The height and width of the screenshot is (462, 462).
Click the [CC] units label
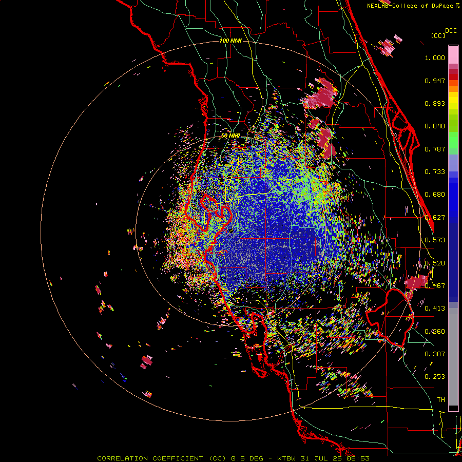tap(438, 35)
